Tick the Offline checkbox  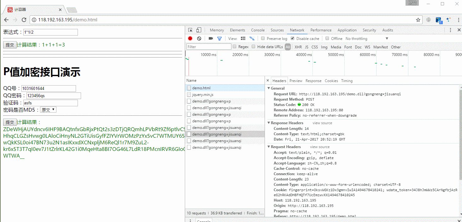pyautogui.click(x=327, y=38)
